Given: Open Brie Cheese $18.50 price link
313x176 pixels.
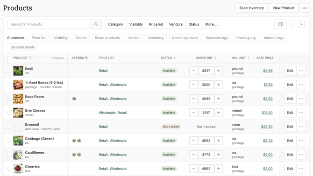Looking at the screenshot, I should tap(267, 113).
